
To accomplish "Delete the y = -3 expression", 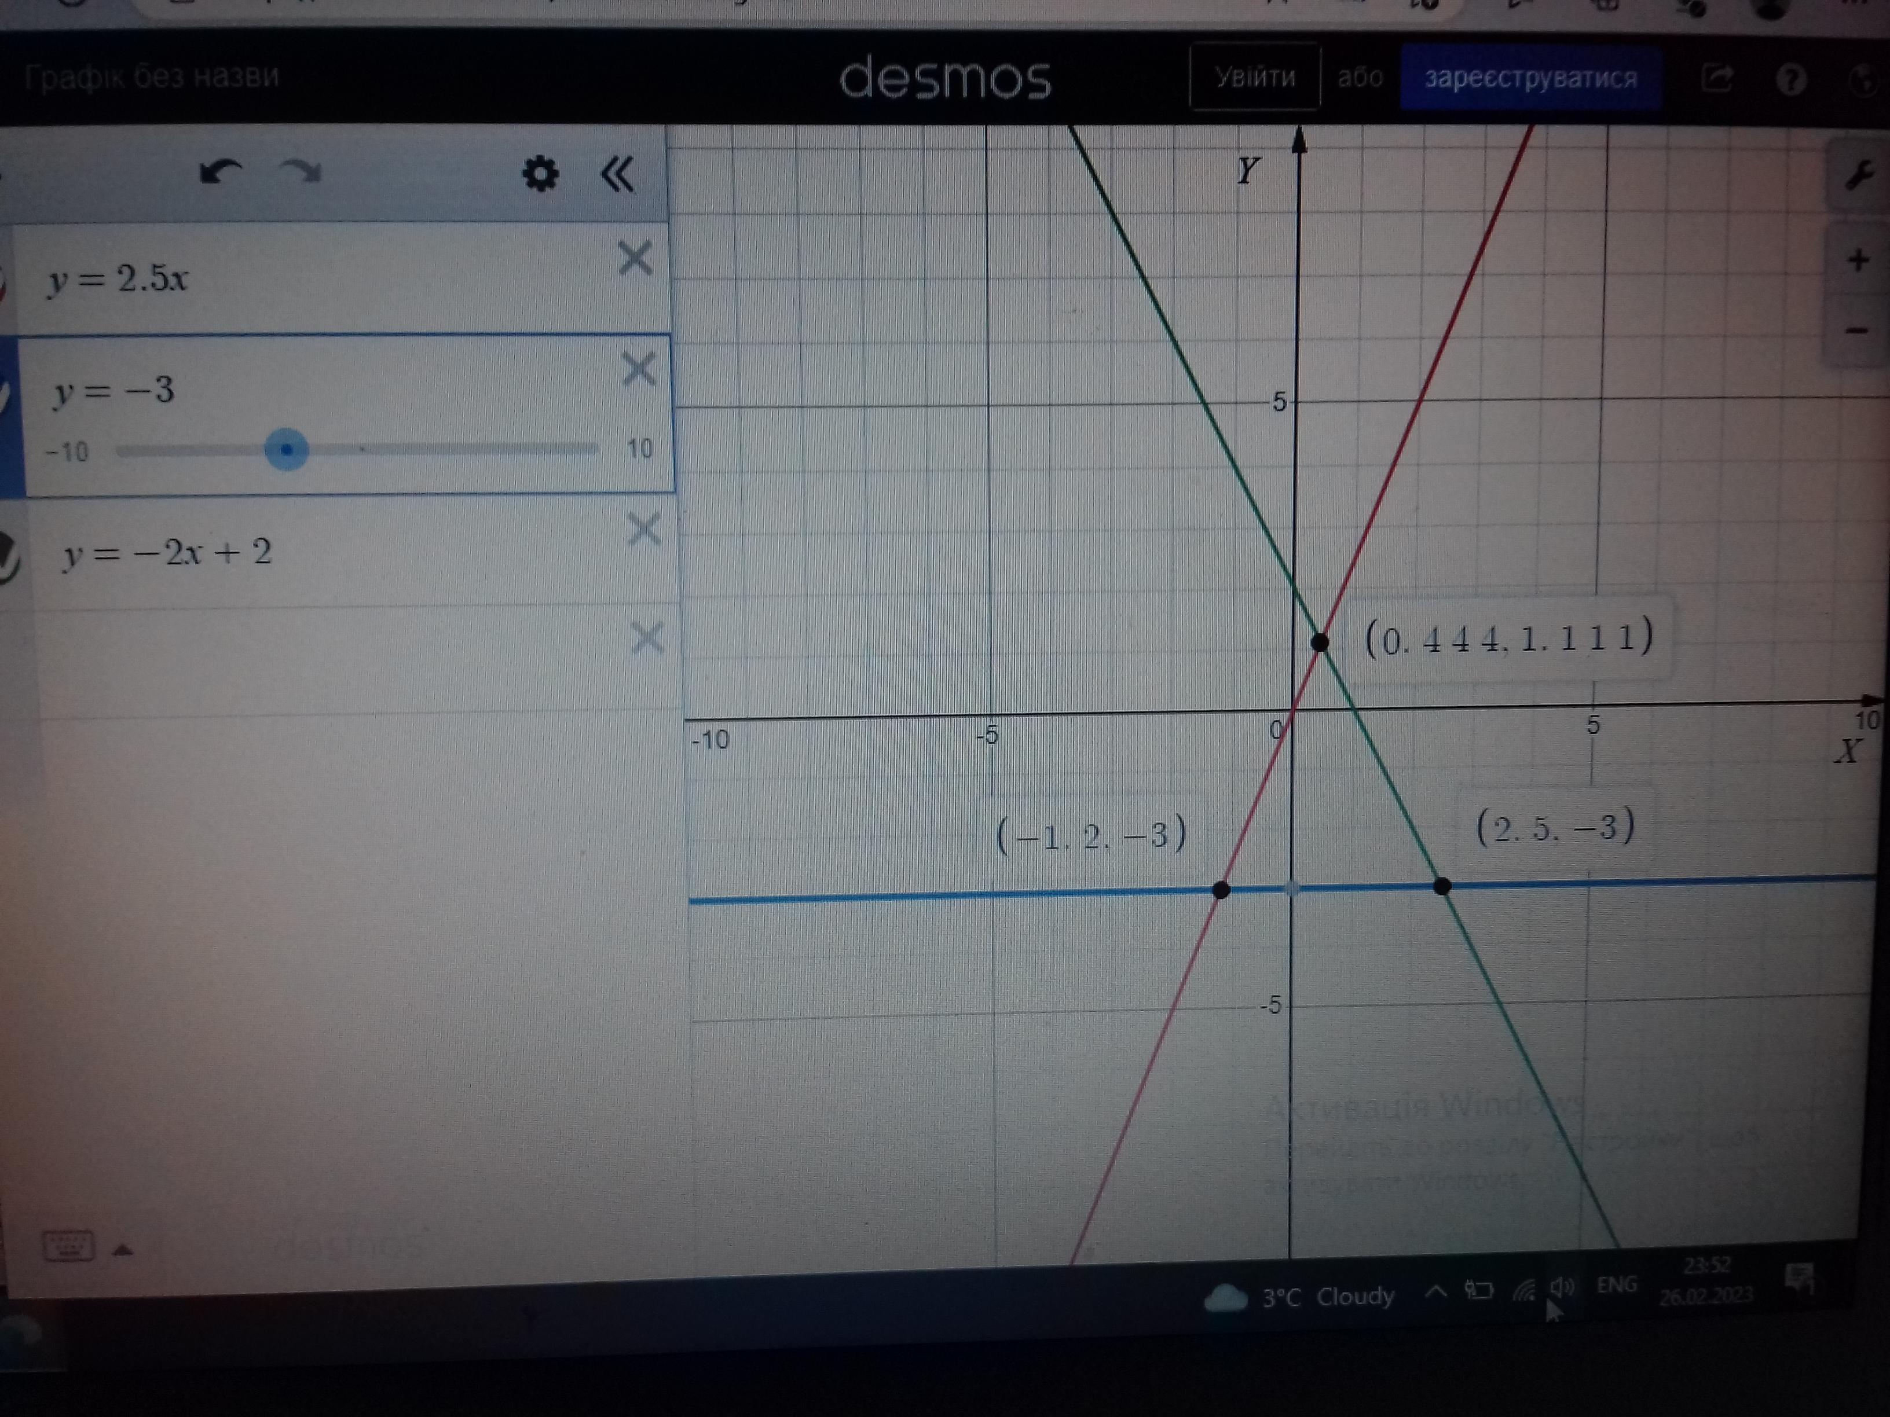I will (x=638, y=369).
